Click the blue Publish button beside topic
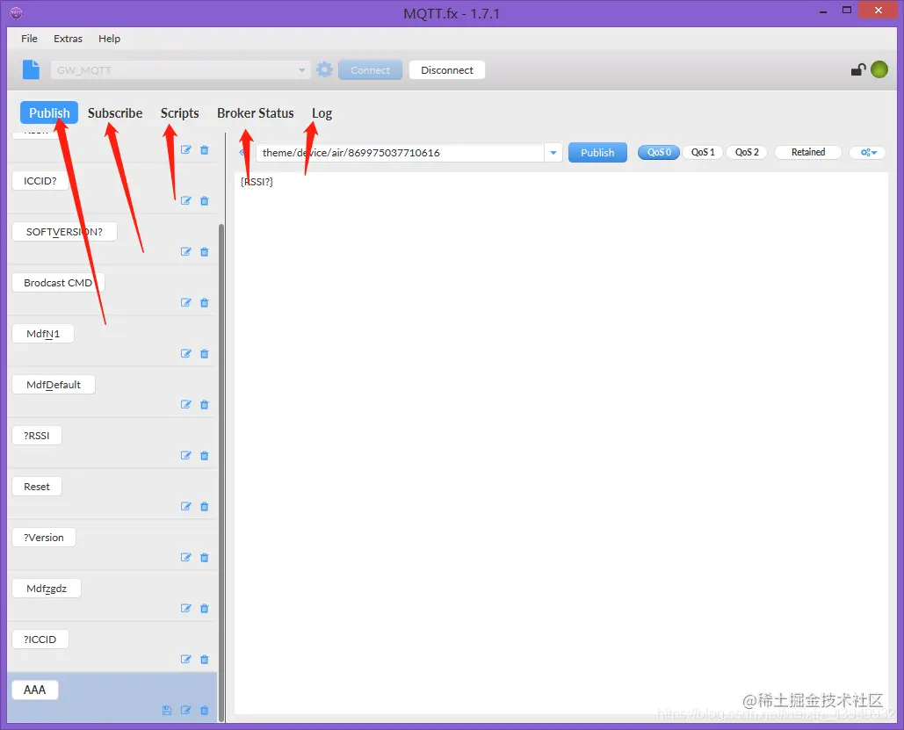 tap(597, 153)
